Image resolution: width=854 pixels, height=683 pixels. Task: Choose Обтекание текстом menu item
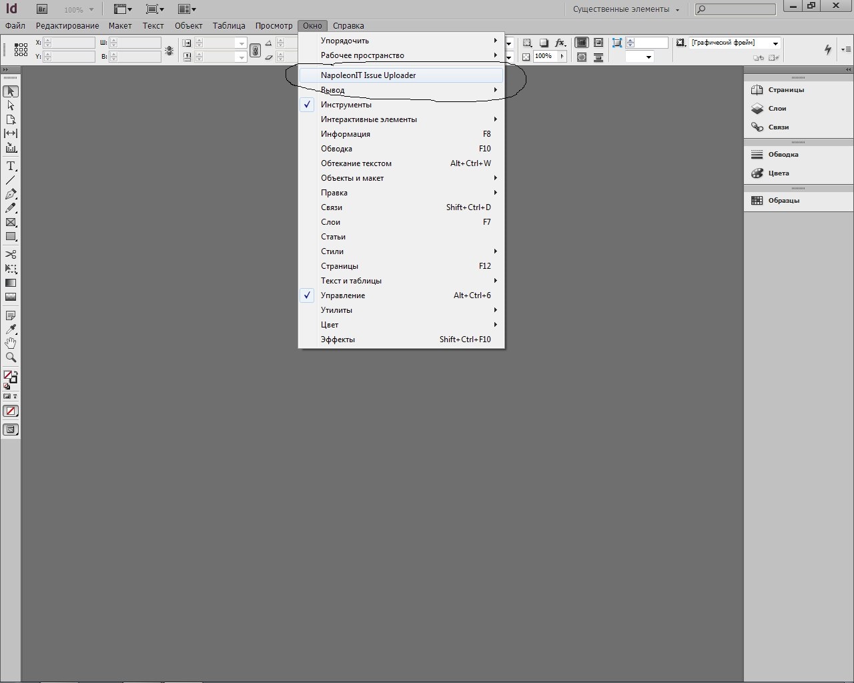[401, 163]
